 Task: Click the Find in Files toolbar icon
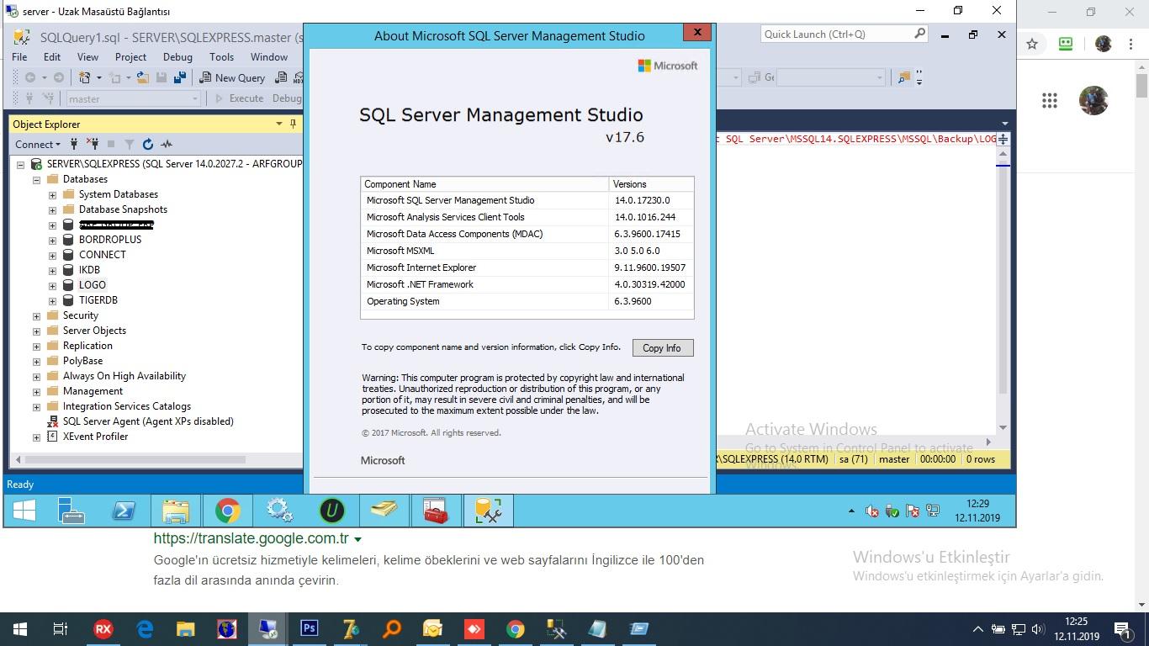coord(903,77)
